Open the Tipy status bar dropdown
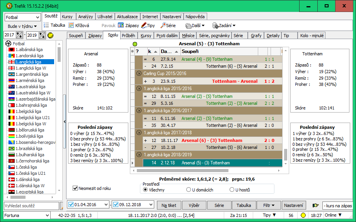This screenshot has height=222, width=356. pos(269,215)
